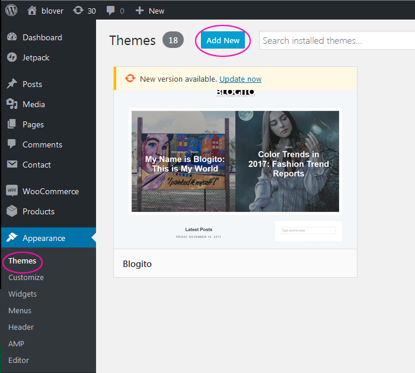Click the "New version available." notice text

(178, 79)
